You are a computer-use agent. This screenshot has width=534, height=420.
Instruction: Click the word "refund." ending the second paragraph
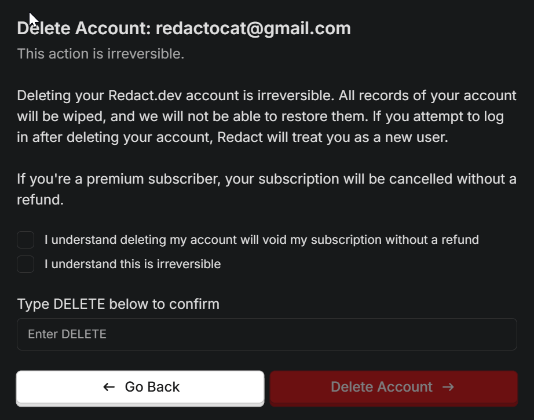pos(39,200)
